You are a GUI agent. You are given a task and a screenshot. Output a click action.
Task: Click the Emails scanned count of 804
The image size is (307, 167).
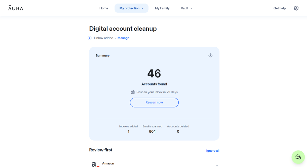coord(152,131)
